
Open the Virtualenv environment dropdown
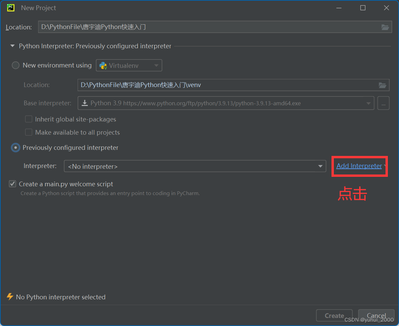[x=129, y=65]
